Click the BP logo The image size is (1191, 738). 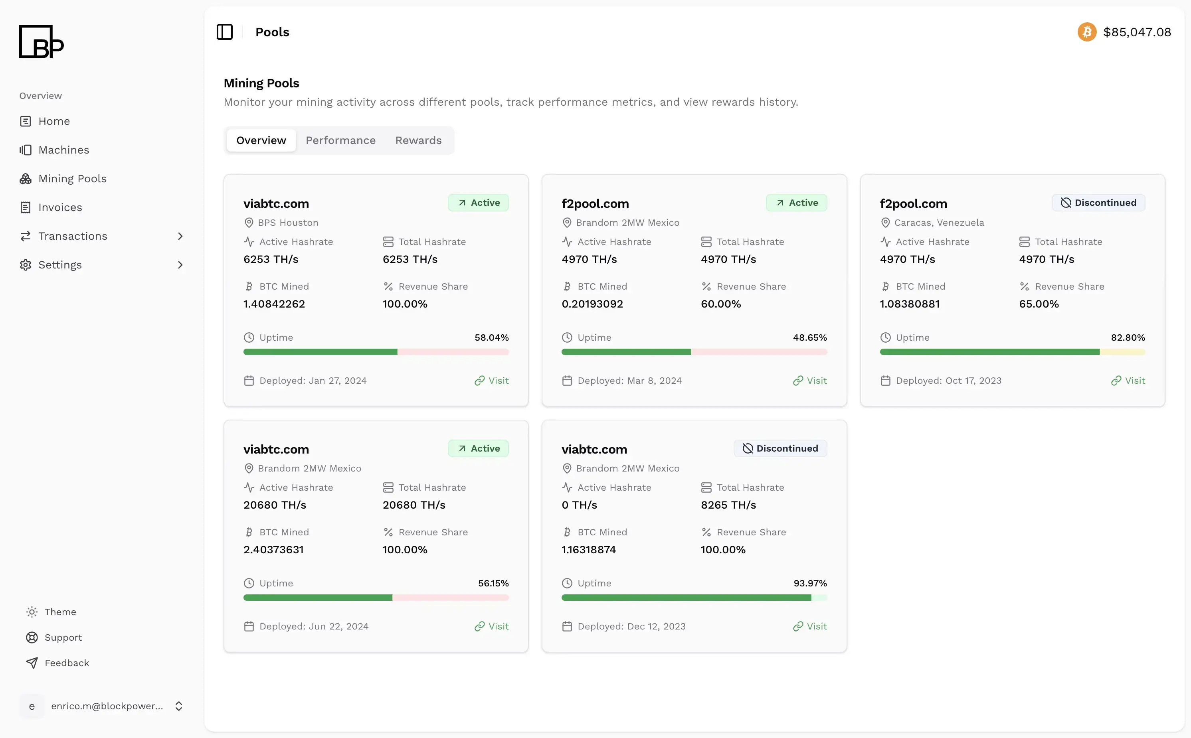pos(42,41)
